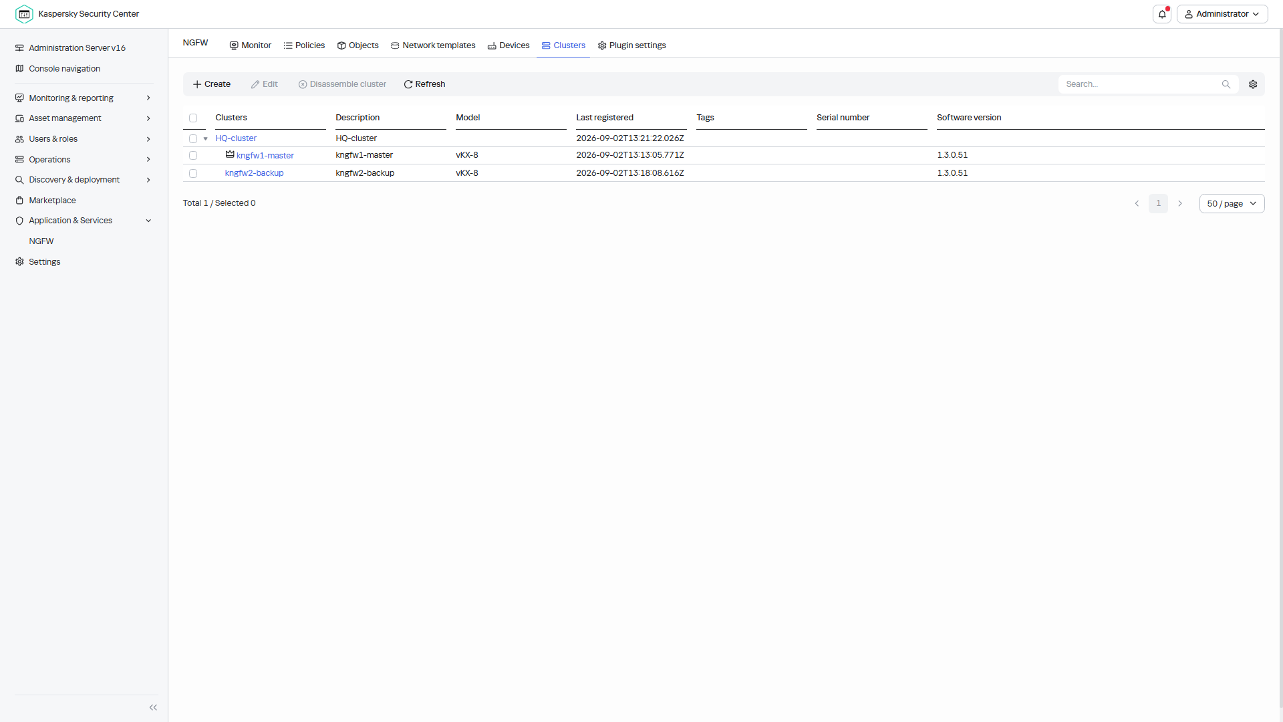The width and height of the screenshot is (1283, 722).
Task: Click the Monitor tab icon
Action: (234, 45)
